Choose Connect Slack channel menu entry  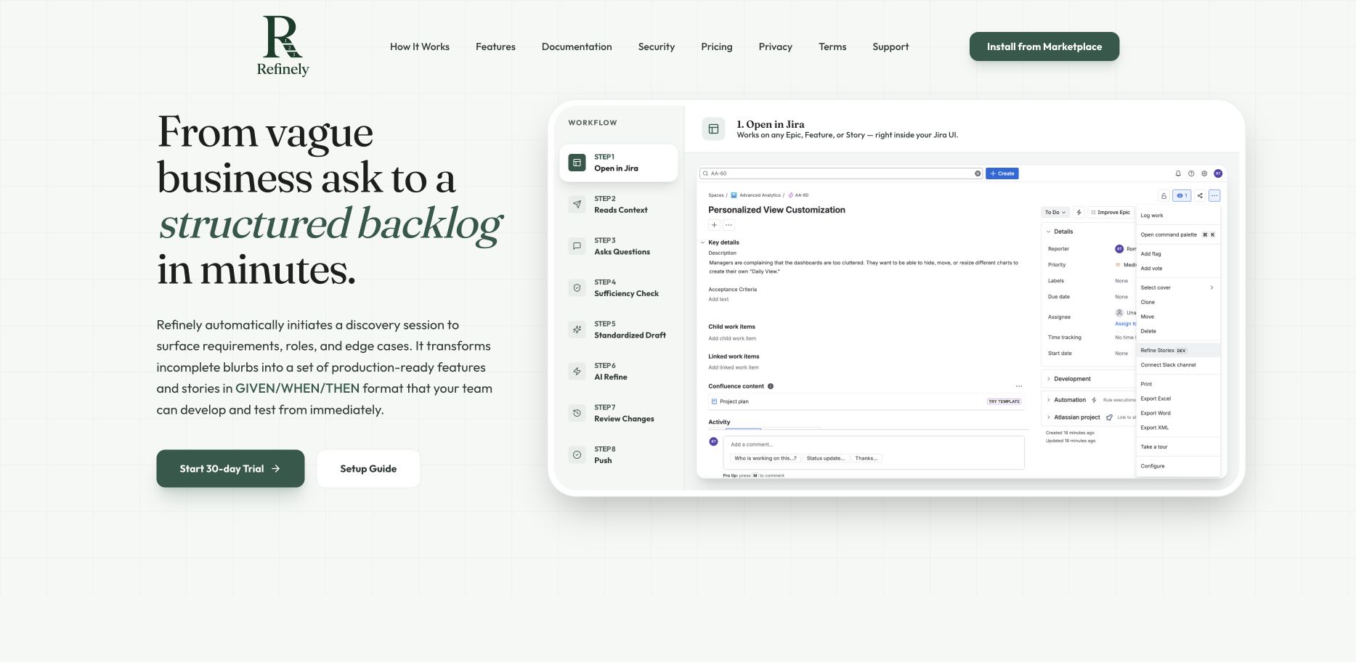(1178, 365)
